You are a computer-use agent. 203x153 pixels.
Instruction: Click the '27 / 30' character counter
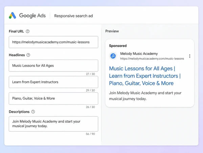[90, 74]
